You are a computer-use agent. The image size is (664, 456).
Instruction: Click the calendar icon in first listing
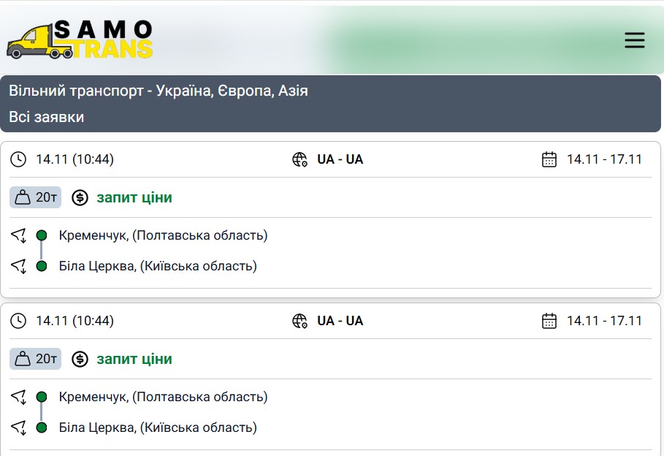click(549, 159)
